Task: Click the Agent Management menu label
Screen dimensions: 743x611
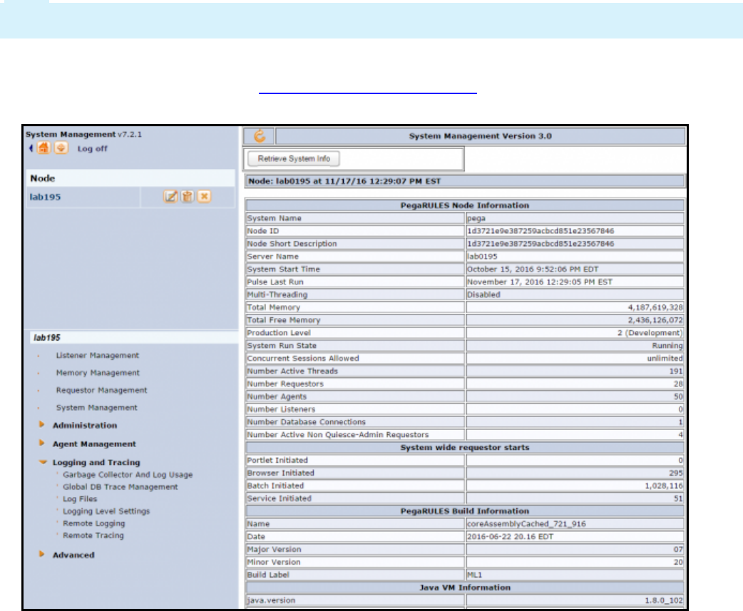Action: point(94,443)
